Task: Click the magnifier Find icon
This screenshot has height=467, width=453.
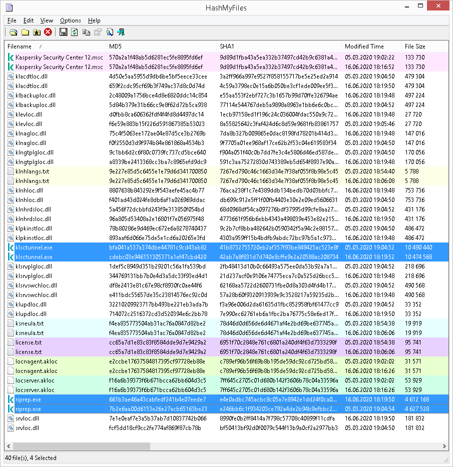Action: [x=110, y=32]
